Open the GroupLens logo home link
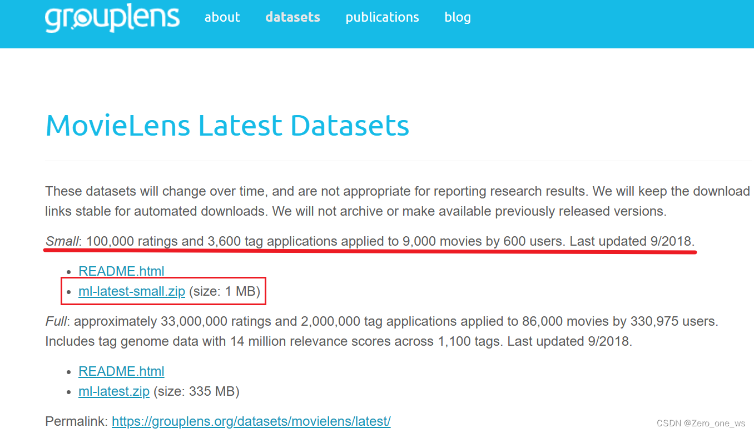Viewport: 754px width, 433px height. pyautogui.click(x=112, y=17)
